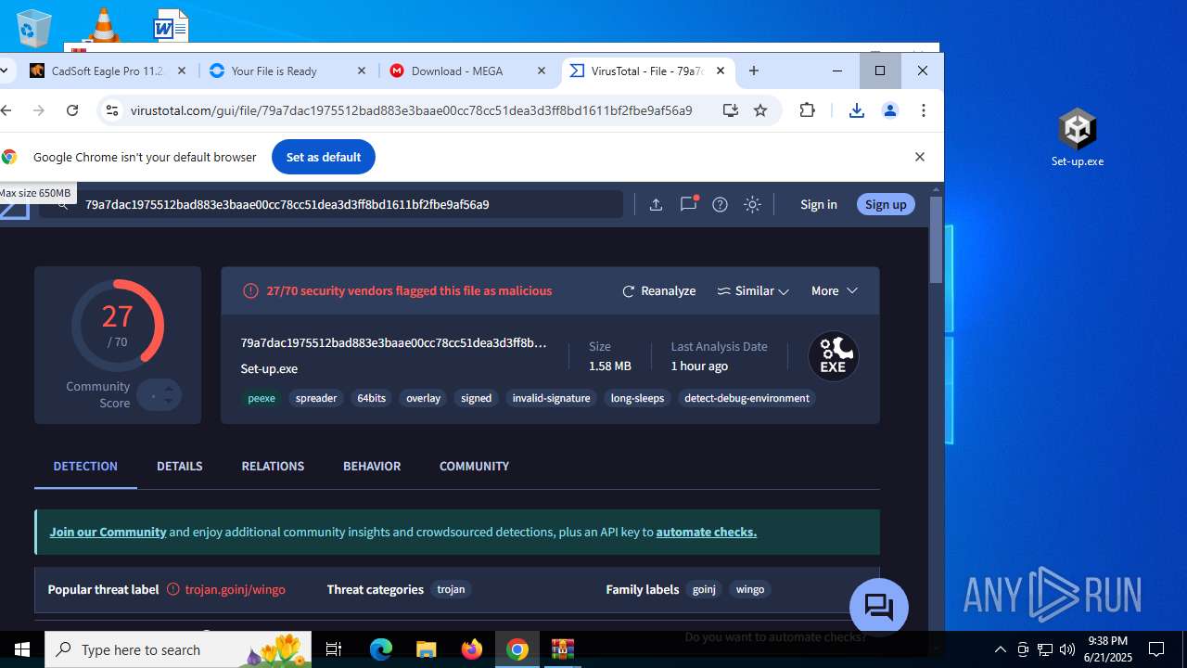1187x668 pixels.
Task: Click the trojan.goinj/wingo threat label
Action: pyautogui.click(x=235, y=589)
